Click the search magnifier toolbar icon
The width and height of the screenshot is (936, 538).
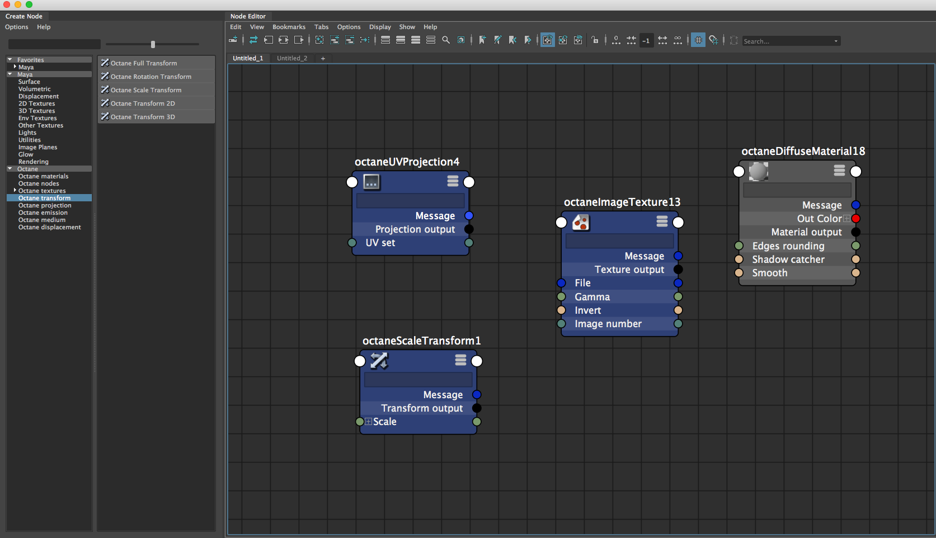coord(446,40)
